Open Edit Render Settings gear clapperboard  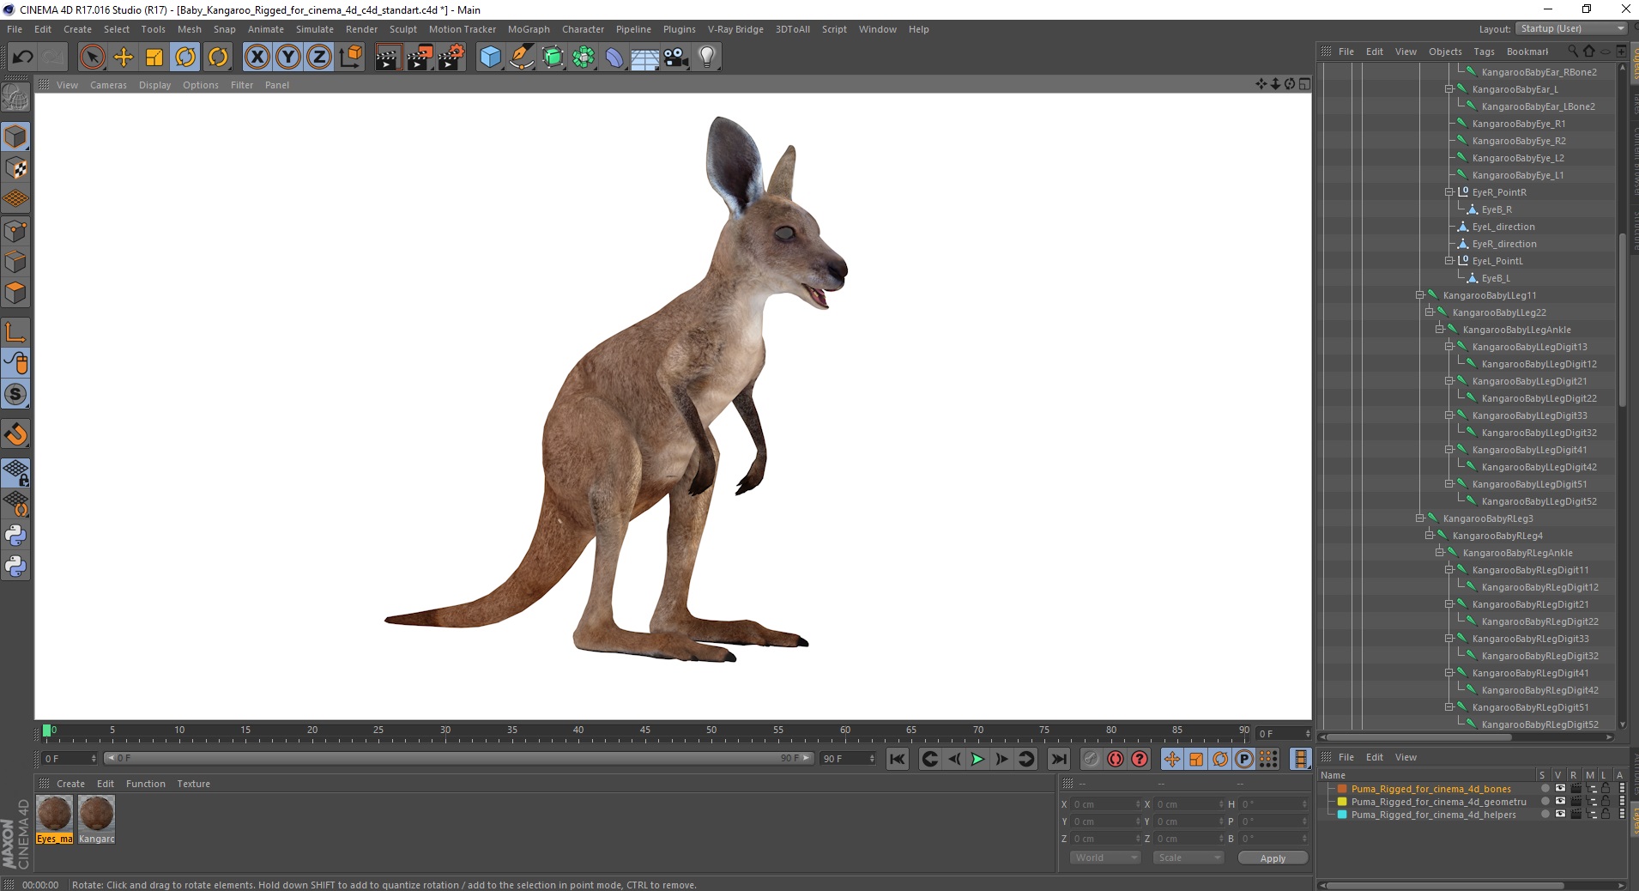click(x=451, y=58)
